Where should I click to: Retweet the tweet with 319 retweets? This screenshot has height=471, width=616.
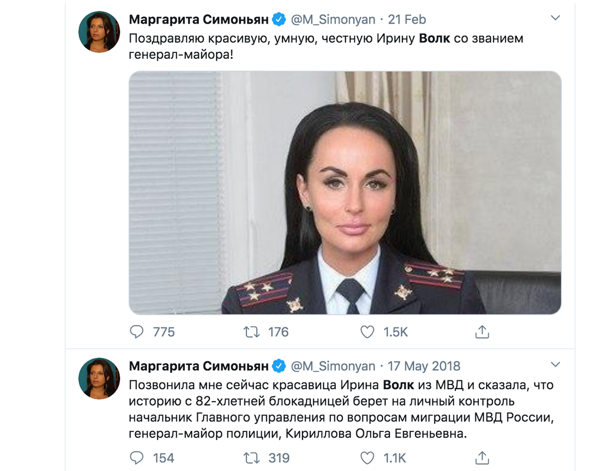click(x=251, y=458)
